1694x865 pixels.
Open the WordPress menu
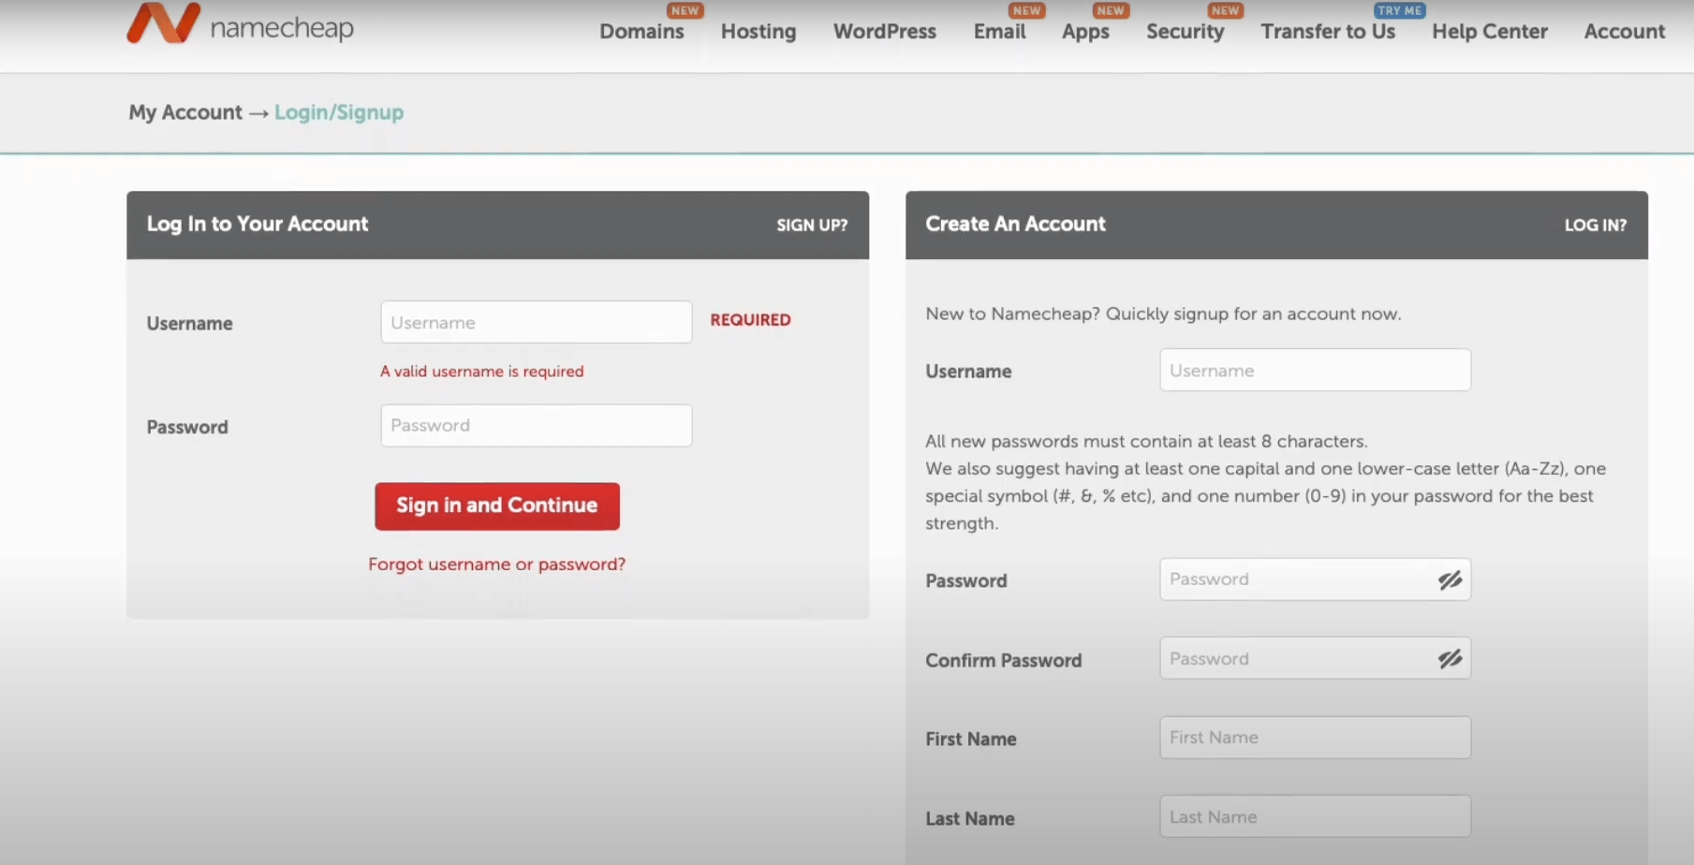click(x=885, y=31)
